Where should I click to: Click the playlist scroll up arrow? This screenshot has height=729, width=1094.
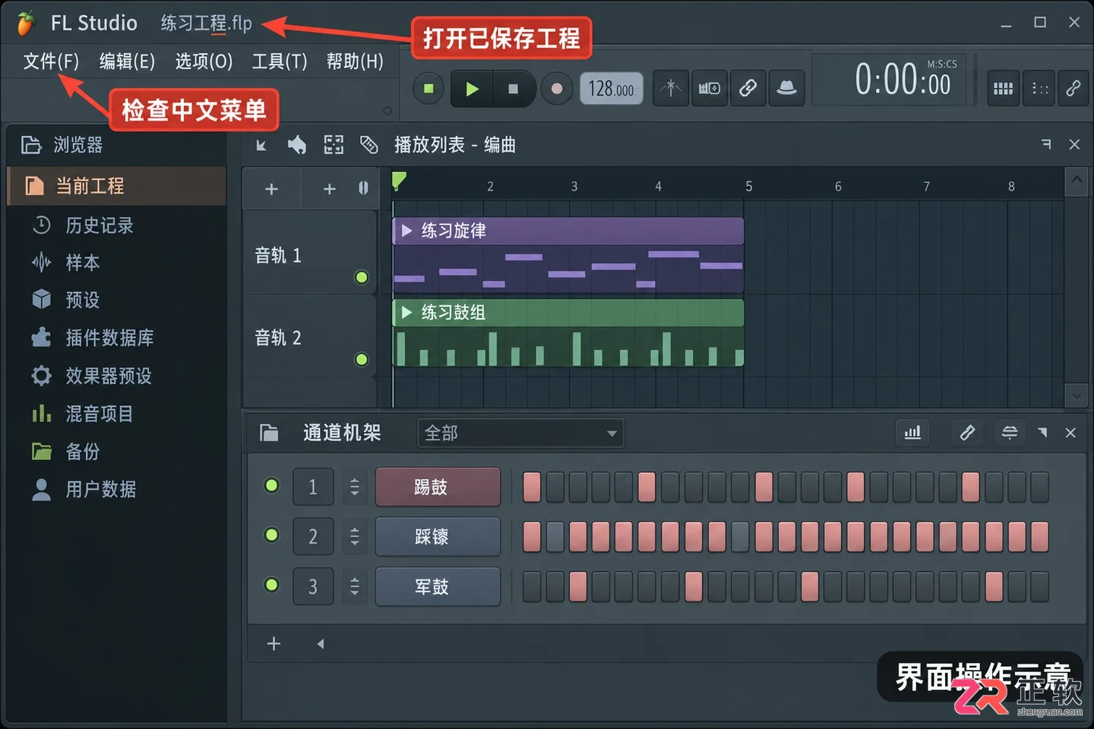[x=1076, y=181]
